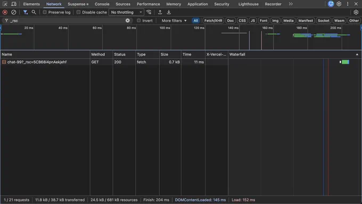Toggle Waterfall sort order arrow
Screen dimensions: 362x204
click(x=357, y=54)
